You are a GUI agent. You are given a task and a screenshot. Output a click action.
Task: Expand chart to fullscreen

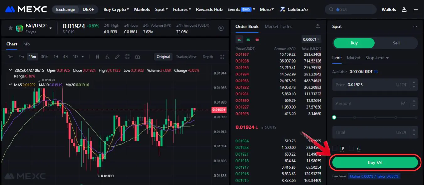[x=223, y=57]
